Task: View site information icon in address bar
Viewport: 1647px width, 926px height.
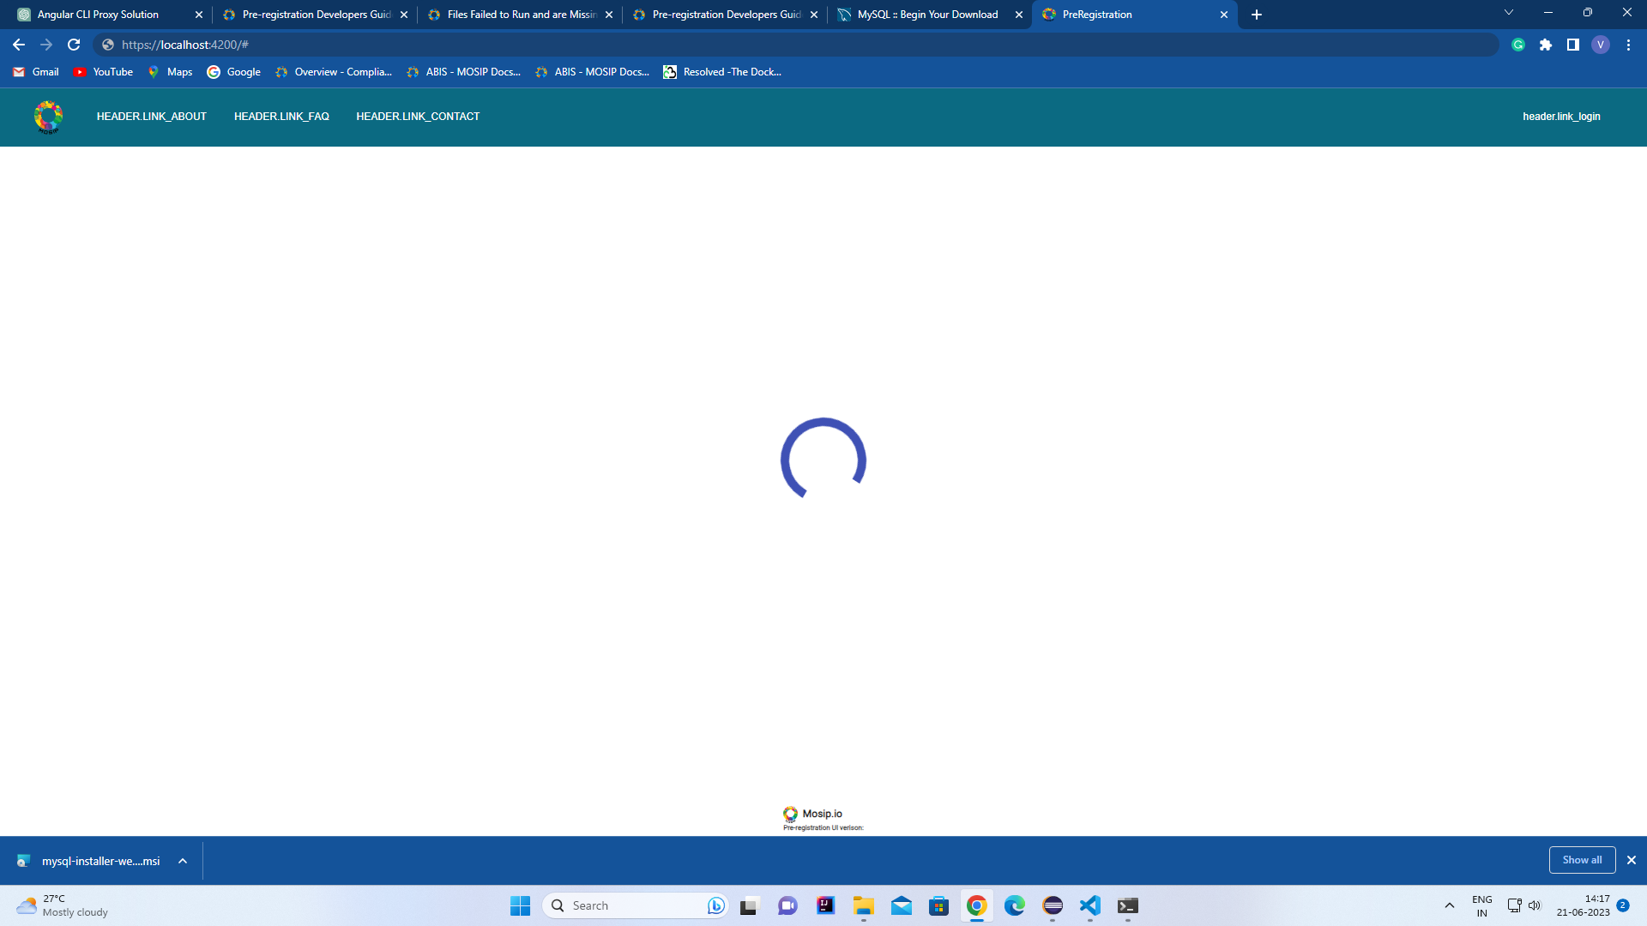Action: coord(108,45)
